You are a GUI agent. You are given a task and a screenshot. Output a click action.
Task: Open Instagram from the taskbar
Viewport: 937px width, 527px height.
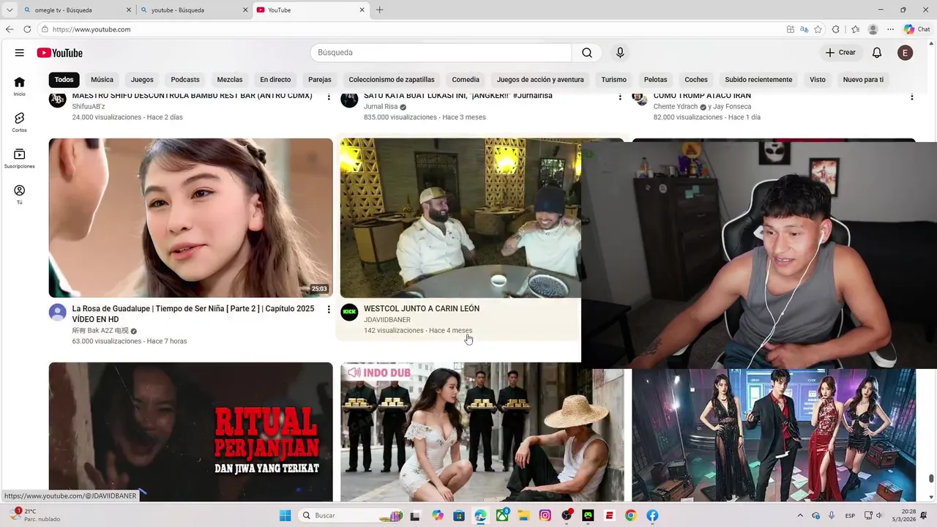point(545,515)
